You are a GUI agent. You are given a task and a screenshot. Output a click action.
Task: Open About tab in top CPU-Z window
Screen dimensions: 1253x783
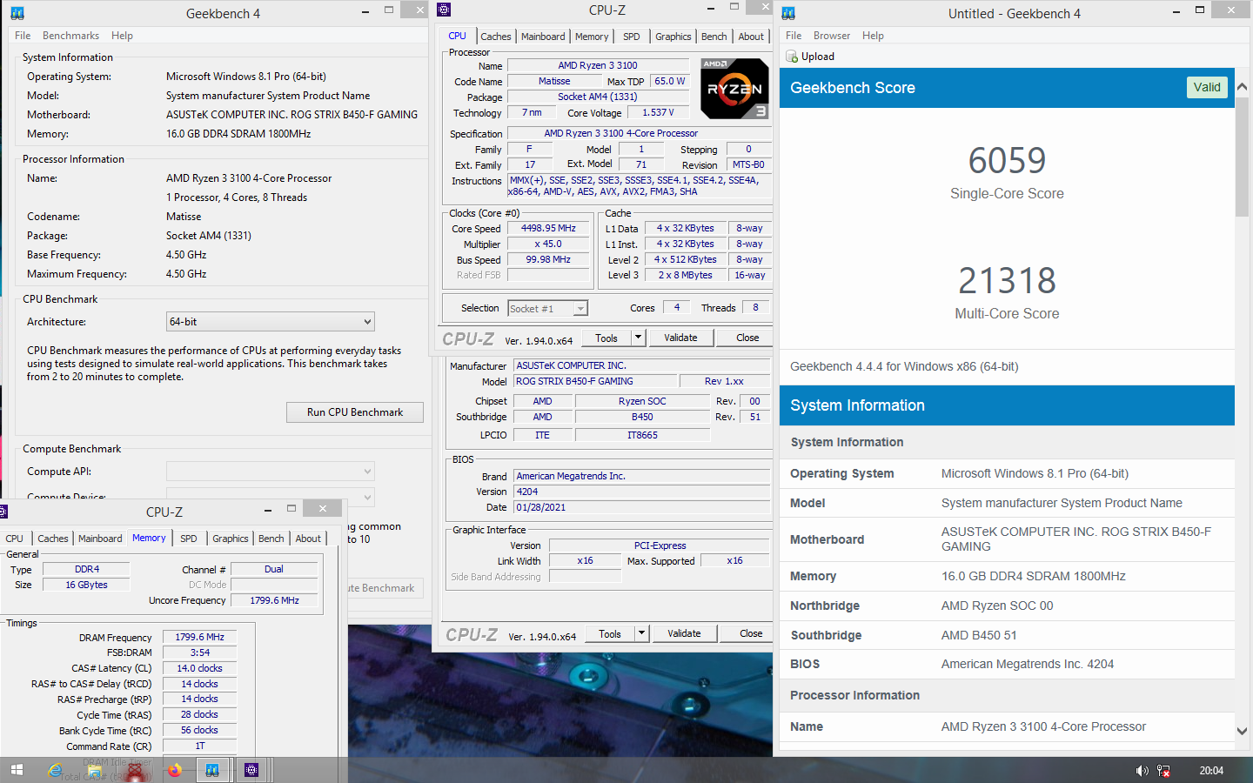coord(751,37)
